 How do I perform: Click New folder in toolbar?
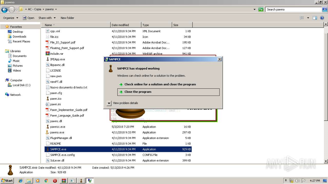pyautogui.click(x=67, y=18)
